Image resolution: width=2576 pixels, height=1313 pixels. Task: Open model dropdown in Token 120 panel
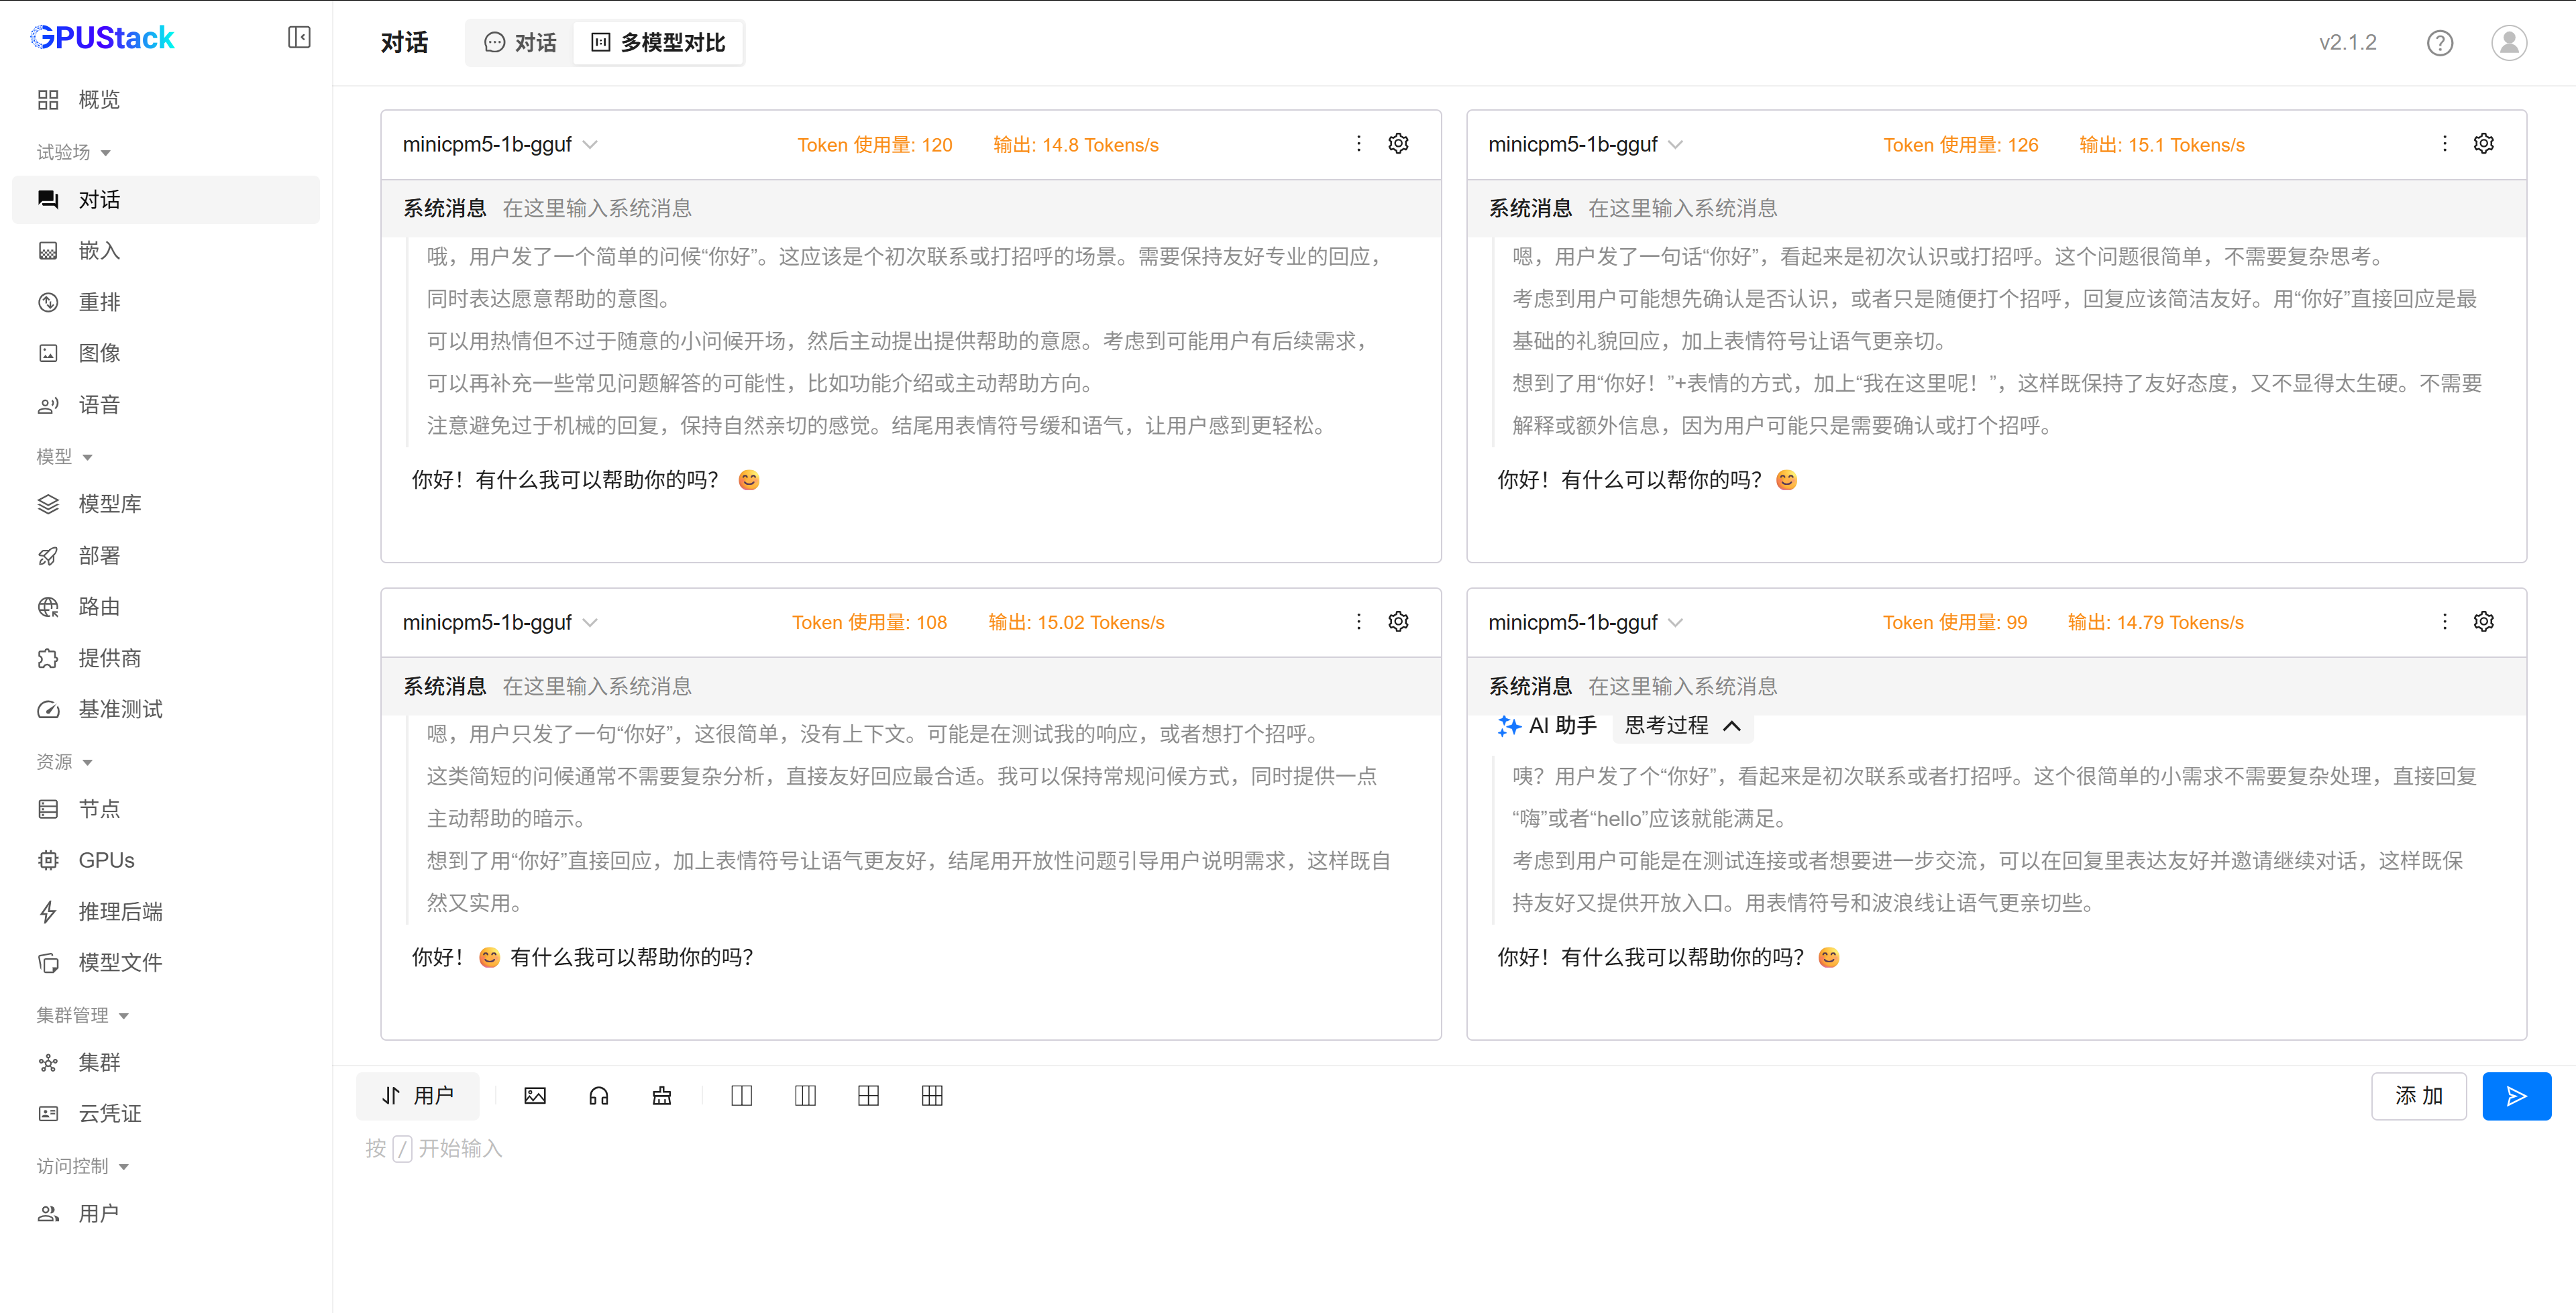click(500, 145)
